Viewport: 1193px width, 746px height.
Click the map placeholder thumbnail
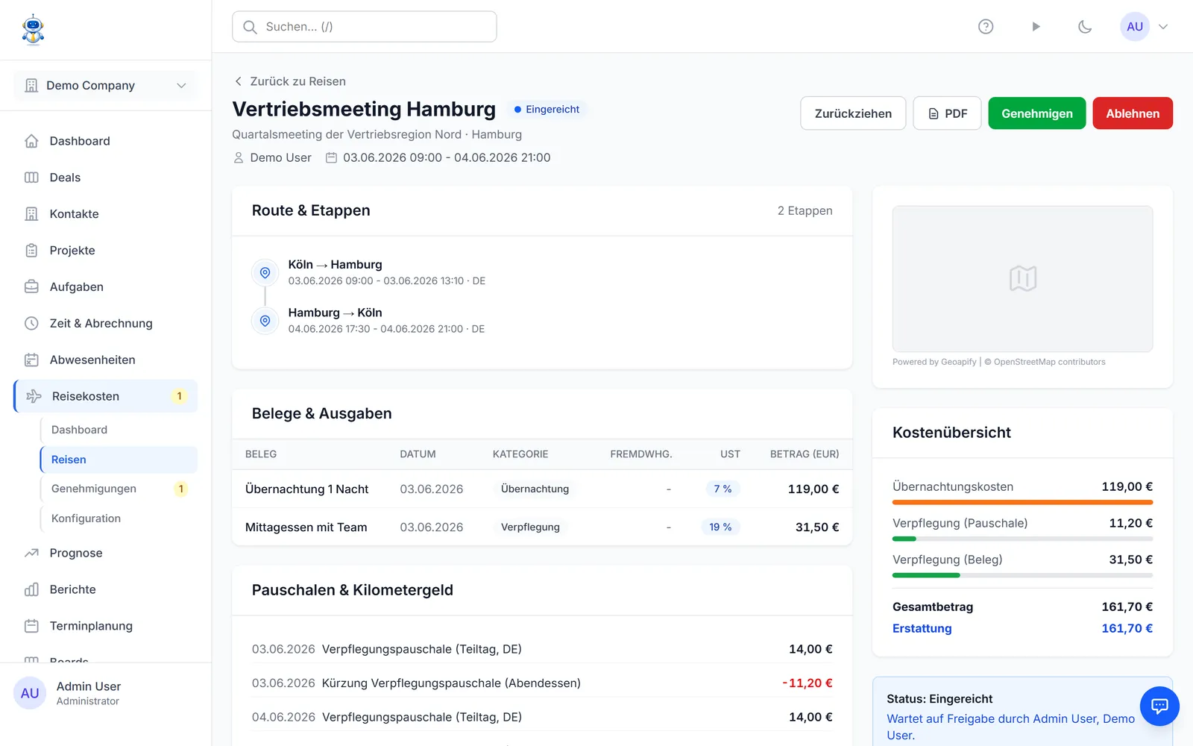tap(1022, 278)
